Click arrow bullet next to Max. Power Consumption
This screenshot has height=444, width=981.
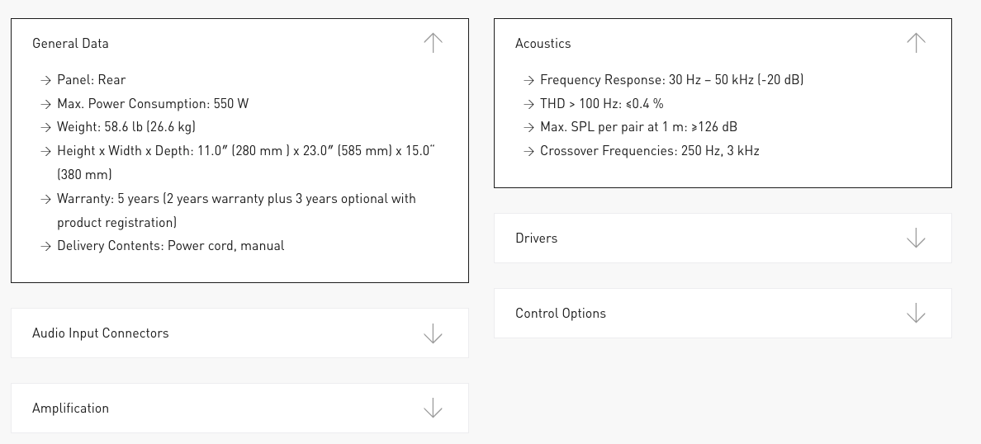coord(45,104)
